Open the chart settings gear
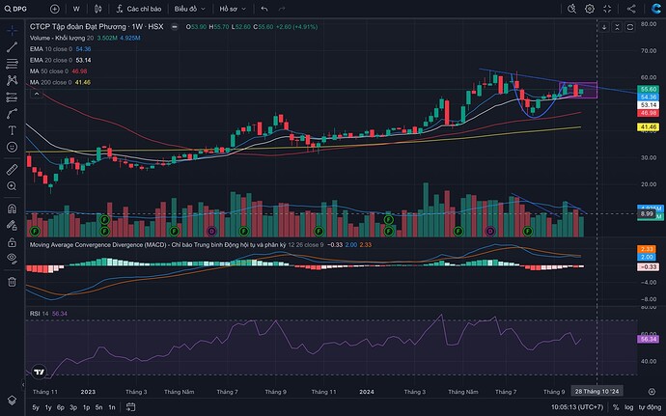 tap(590, 9)
